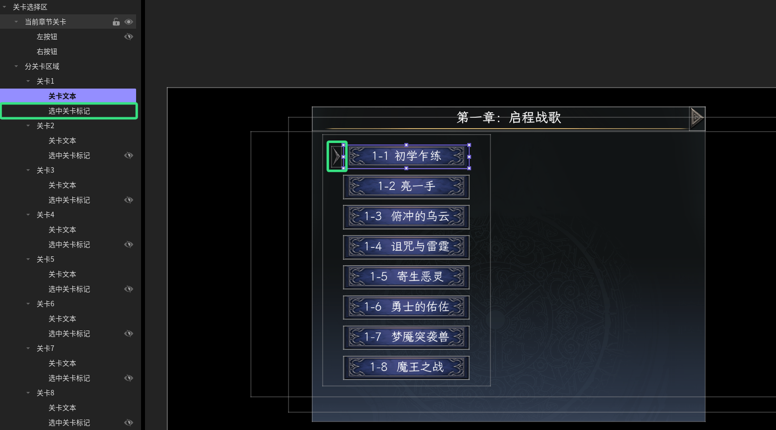
Task: Select 关卡文本 under 关卡3
Action: tap(62, 185)
